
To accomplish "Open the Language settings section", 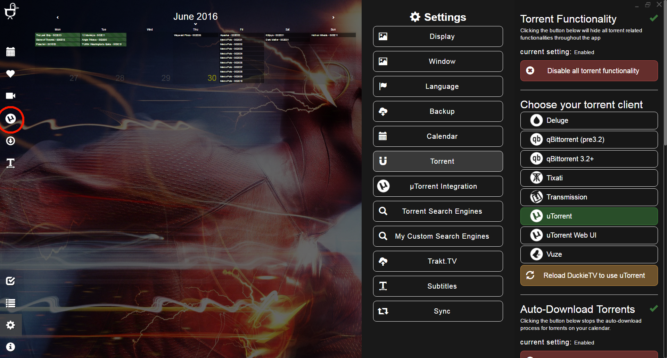I will [x=438, y=86].
